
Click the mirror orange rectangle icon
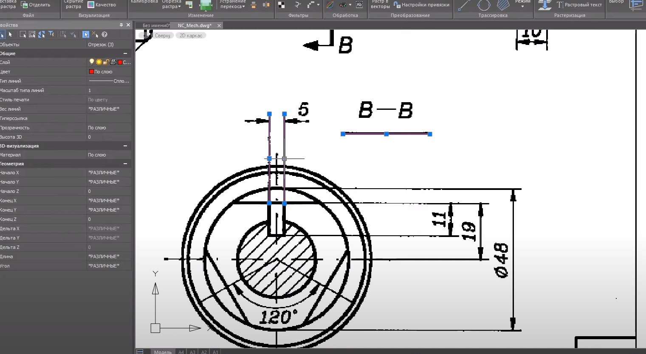click(x=266, y=5)
